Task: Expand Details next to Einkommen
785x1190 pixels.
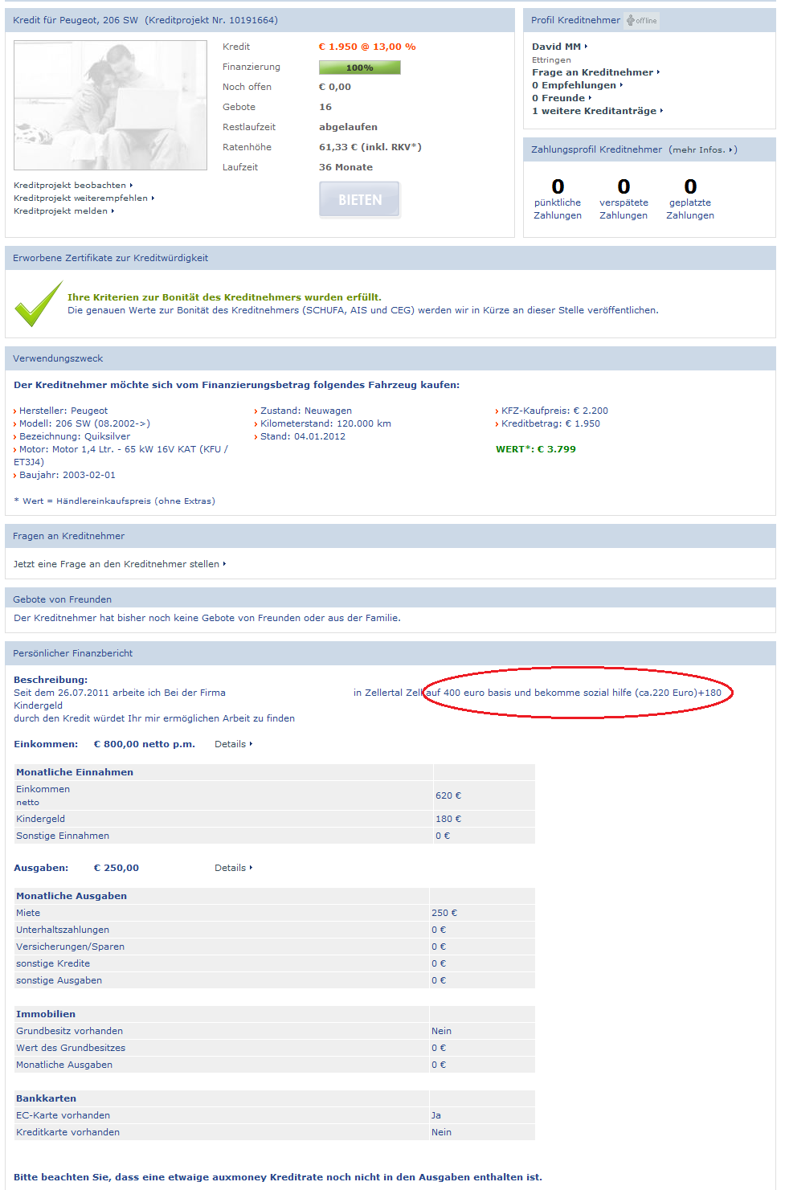Action: (233, 744)
